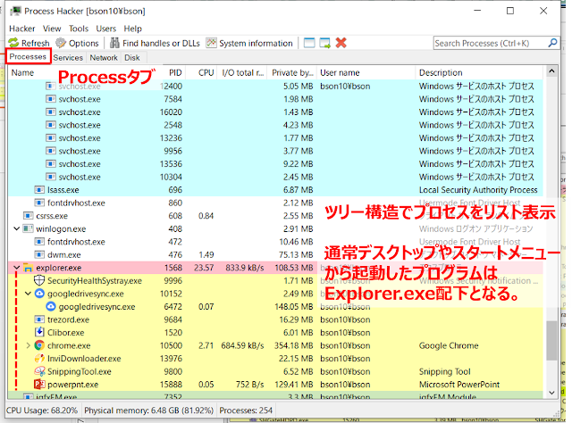Sort by I/O total rate column header

point(242,72)
